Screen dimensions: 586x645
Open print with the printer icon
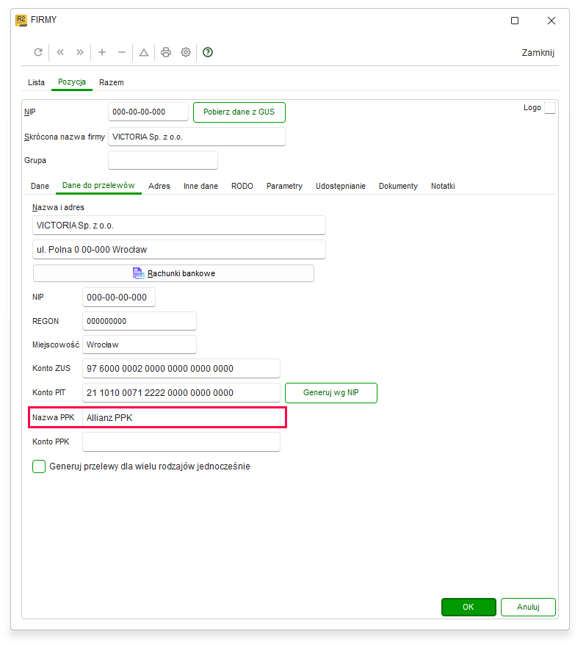pyautogui.click(x=166, y=52)
